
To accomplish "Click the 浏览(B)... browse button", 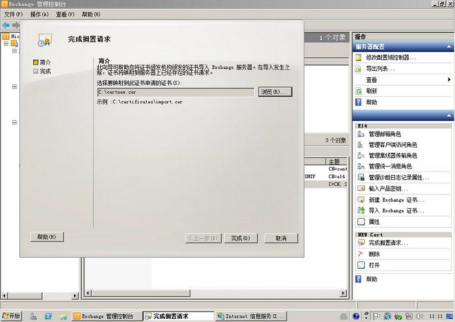I will pyautogui.click(x=275, y=92).
